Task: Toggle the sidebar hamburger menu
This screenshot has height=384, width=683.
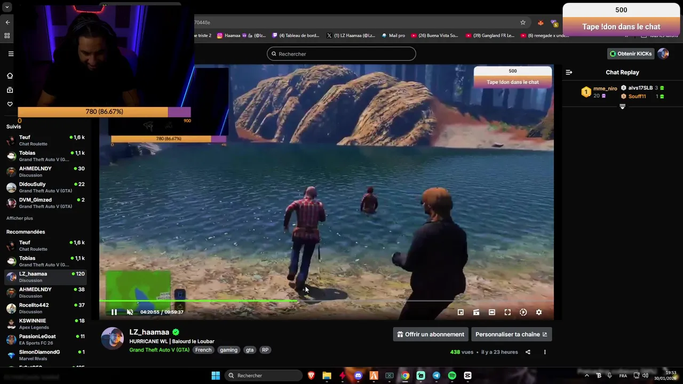Action: click(11, 54)
